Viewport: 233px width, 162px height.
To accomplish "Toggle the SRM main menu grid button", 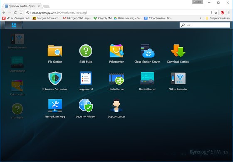I will click(x=14, y=25).
